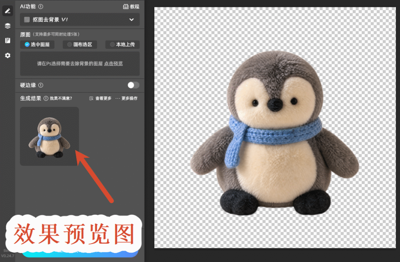400x262 pixels.
Task: Open the saved records sidebar icon
Action: tap(8, 41)
